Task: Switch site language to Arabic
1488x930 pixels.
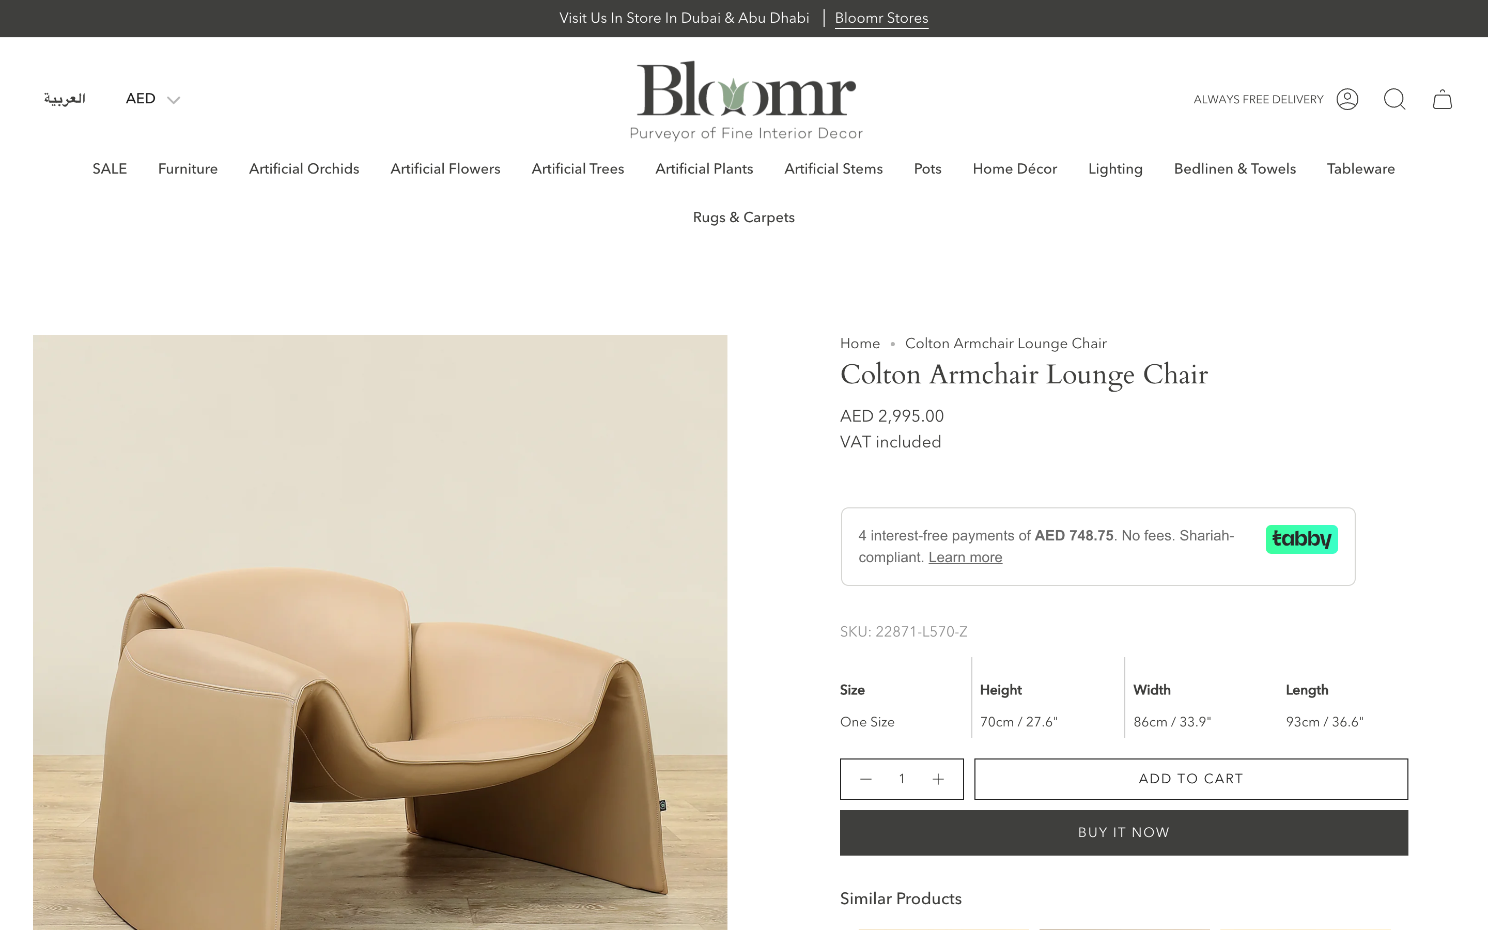Action: pos(65,99)
